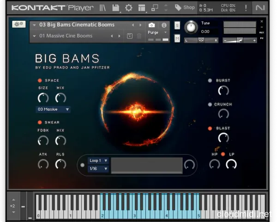This screenshot has width=277, height=222.
Task: Open the 1/16 rate dropdown
Action: pos(98,169)
